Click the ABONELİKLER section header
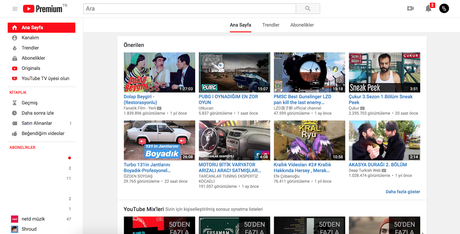460x234 pixels. pos(22,147)
